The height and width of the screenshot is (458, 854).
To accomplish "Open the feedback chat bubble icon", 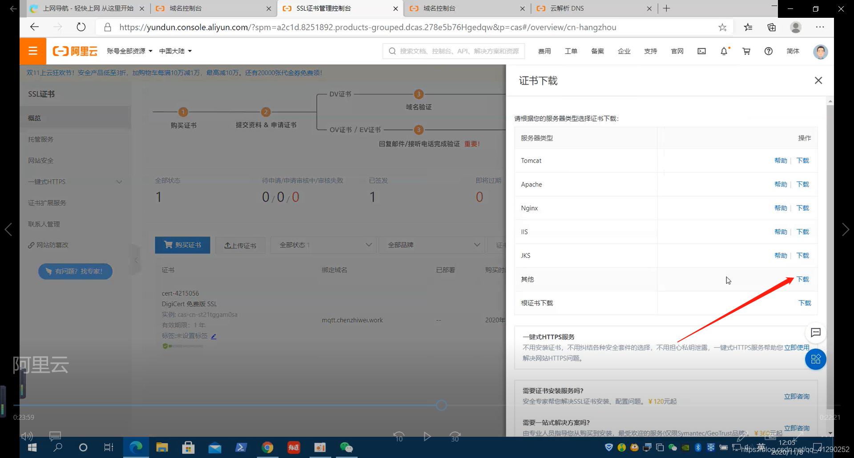I will (x=816, y=333).
